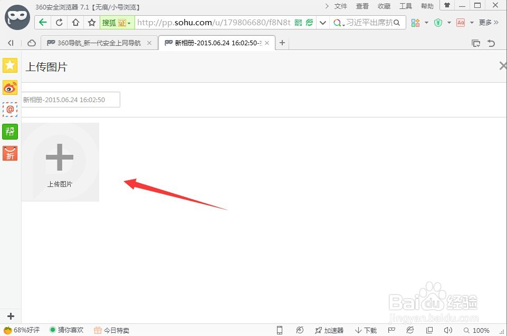This screenshot has width=507, height=336.
Task: Open 68%好评 rating in status bar
Action: [x=22, y=330]
